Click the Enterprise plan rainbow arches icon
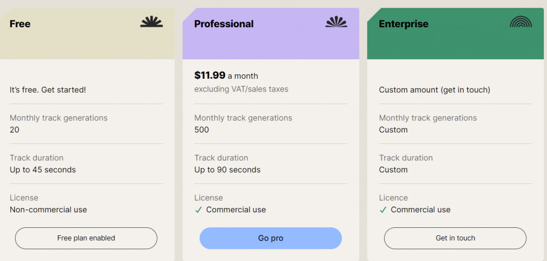547x261 pixels. pos(521,22)
